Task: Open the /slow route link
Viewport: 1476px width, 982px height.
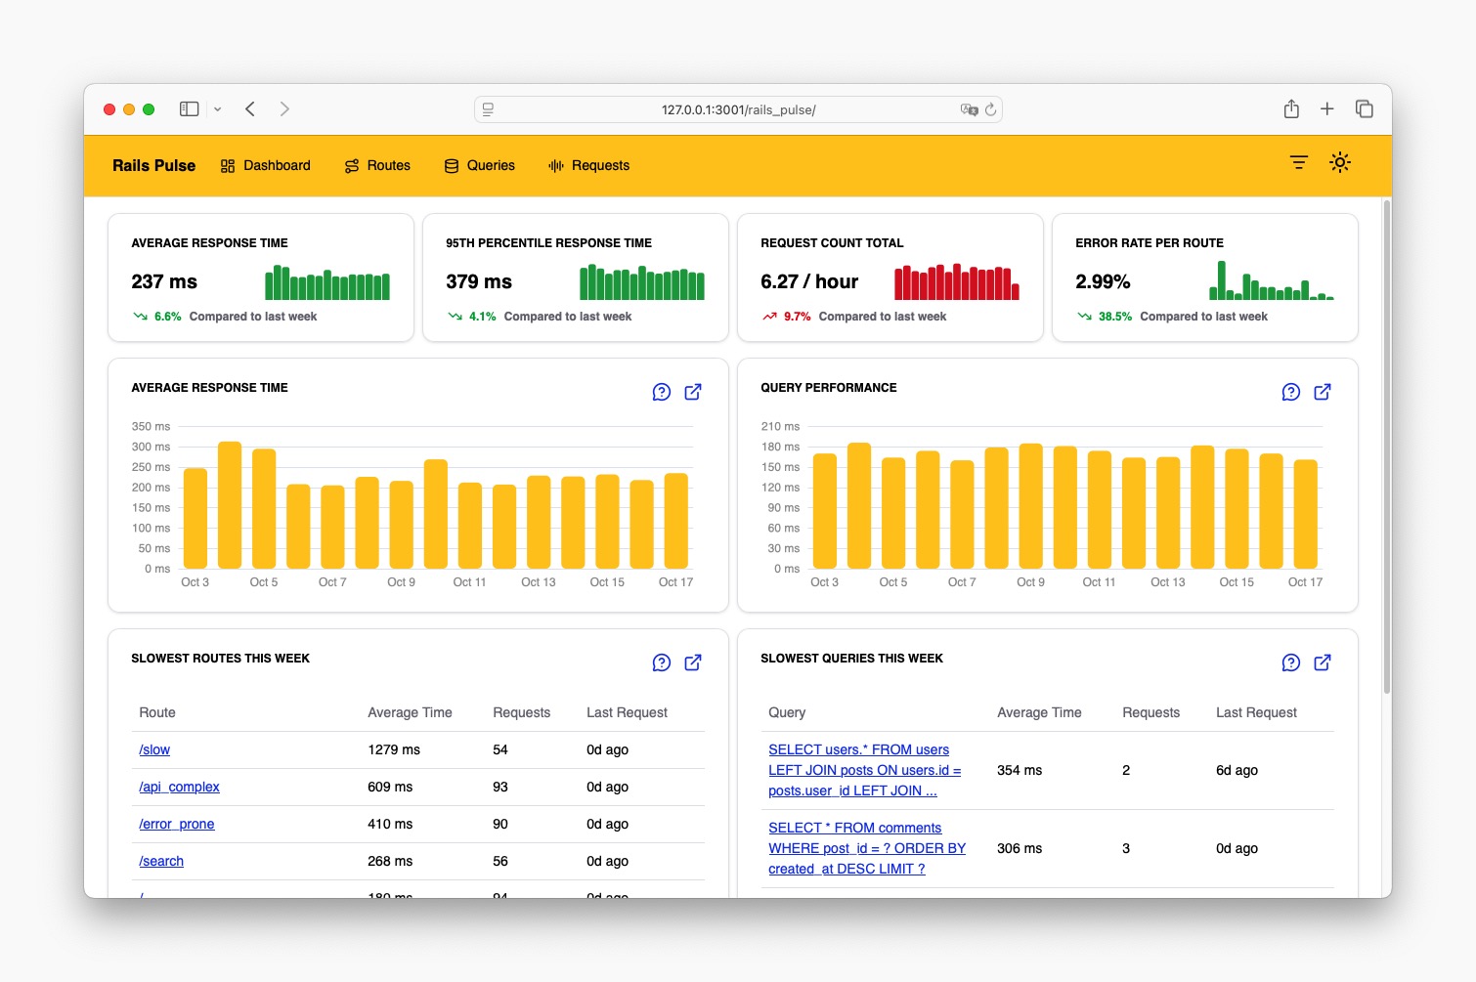Action: click(x=153, y=749)
